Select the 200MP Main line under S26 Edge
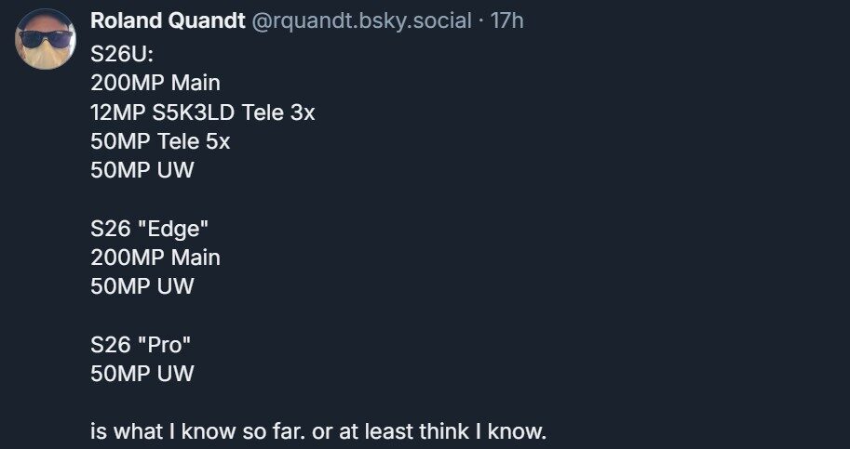Screen dimensions: 850x449 point(155,257)
